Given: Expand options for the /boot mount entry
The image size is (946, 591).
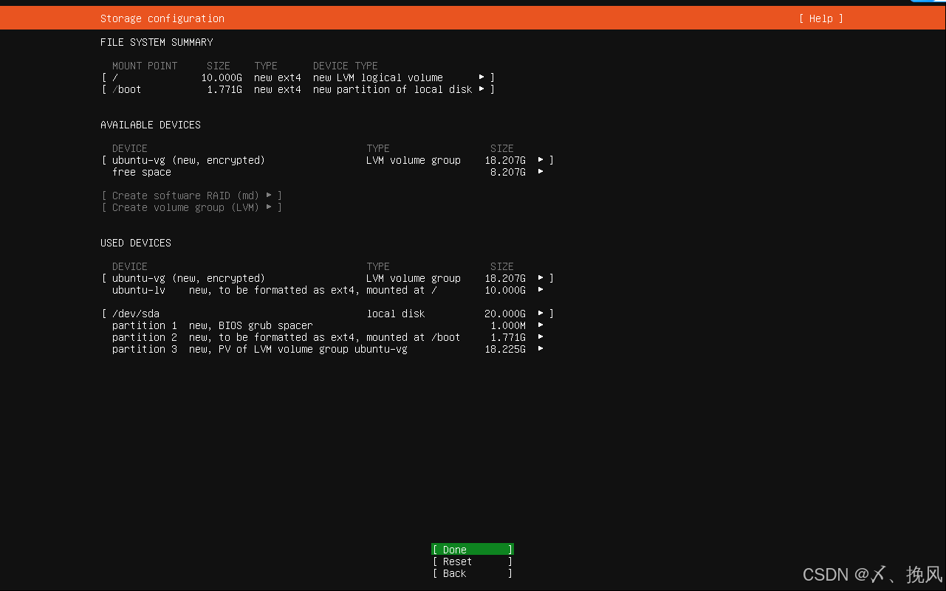Looking at the screenshot, I should pyautogui.click(x=483, y=89).
